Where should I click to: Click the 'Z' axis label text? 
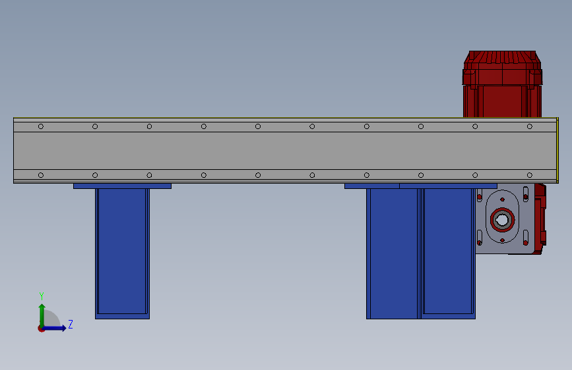pos(71,324)
